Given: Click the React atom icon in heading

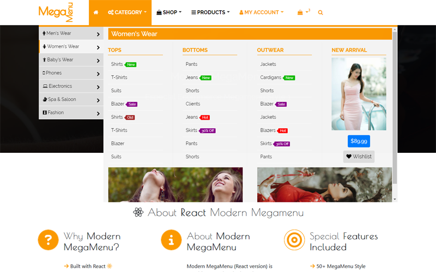Looking at the screenshot, I should [138, 212].
